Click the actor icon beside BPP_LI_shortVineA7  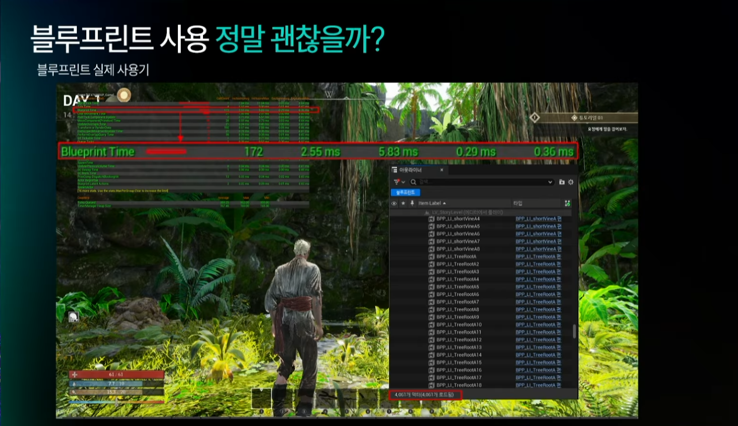(x=431, y=242)
